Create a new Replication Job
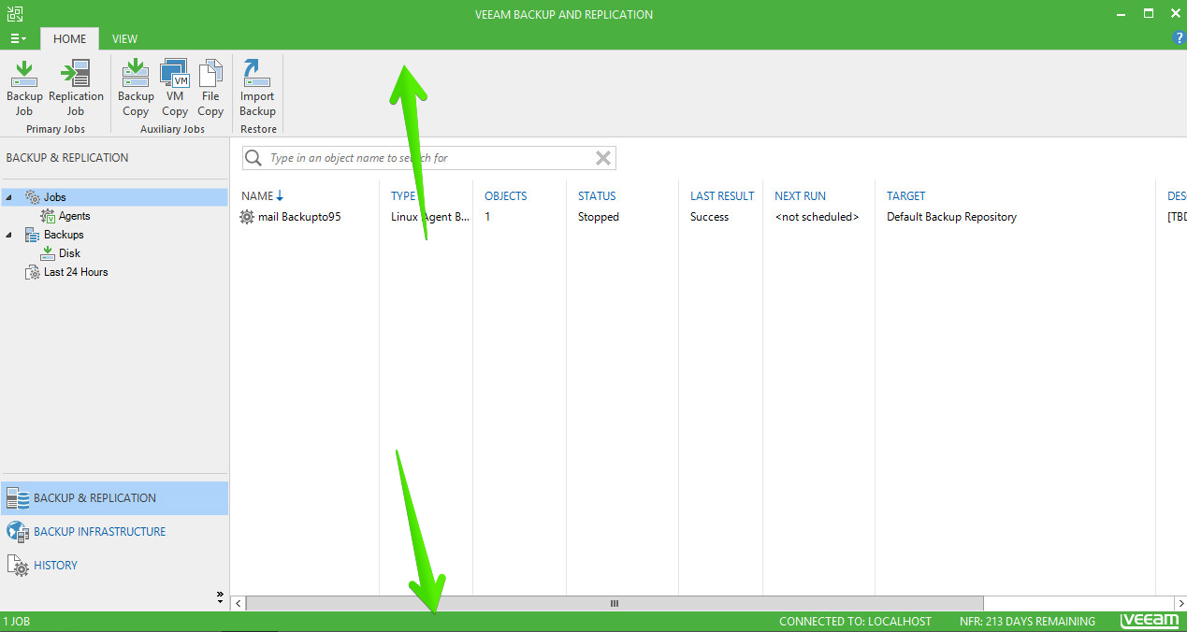Image resolution: width=1187 pixels, height=632 pixels. coord(76,88)
